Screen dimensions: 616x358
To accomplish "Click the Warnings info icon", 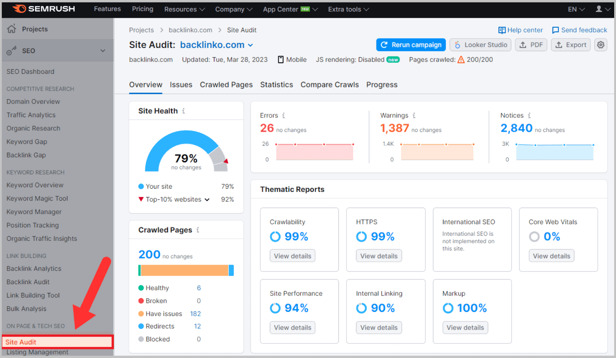I will click(x=414, y=115).
